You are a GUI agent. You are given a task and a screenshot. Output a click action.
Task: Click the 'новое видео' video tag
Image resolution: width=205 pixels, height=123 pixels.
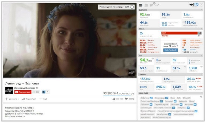146,108
